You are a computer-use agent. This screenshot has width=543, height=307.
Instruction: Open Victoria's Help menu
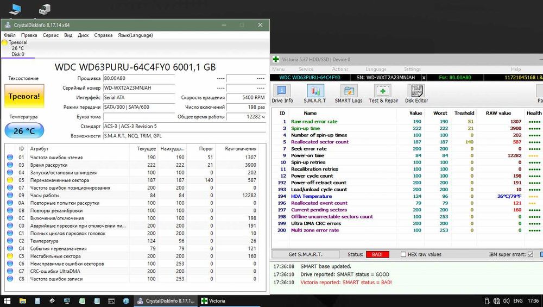516,69
